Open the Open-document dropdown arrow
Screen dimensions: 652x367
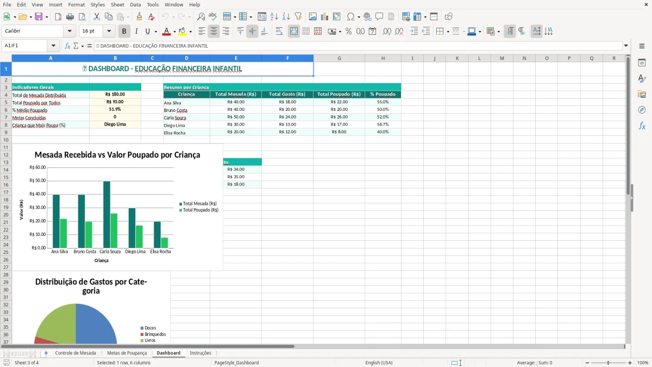click(30, 17)
